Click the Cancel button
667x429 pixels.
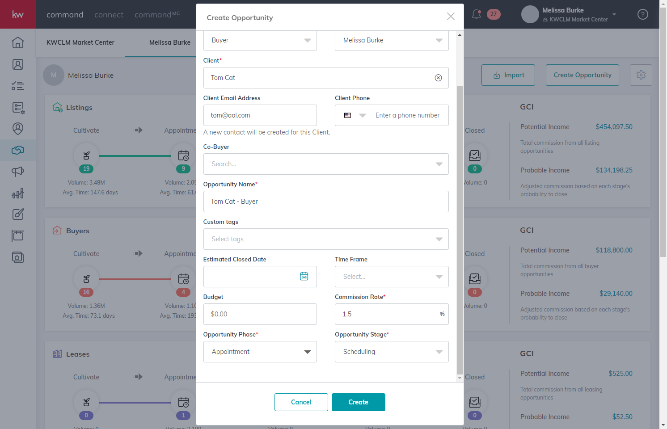[x=301, y=402]
